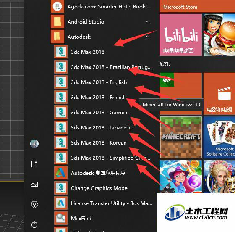Click the Autodesk folder icon

pos(57,37)
